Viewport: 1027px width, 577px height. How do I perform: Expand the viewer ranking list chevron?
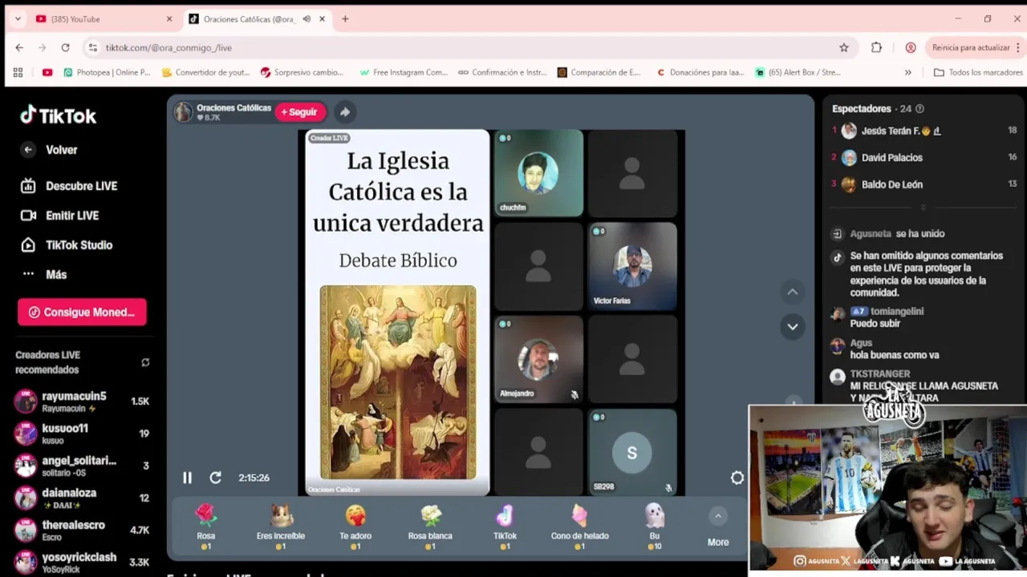coord(923,208)
